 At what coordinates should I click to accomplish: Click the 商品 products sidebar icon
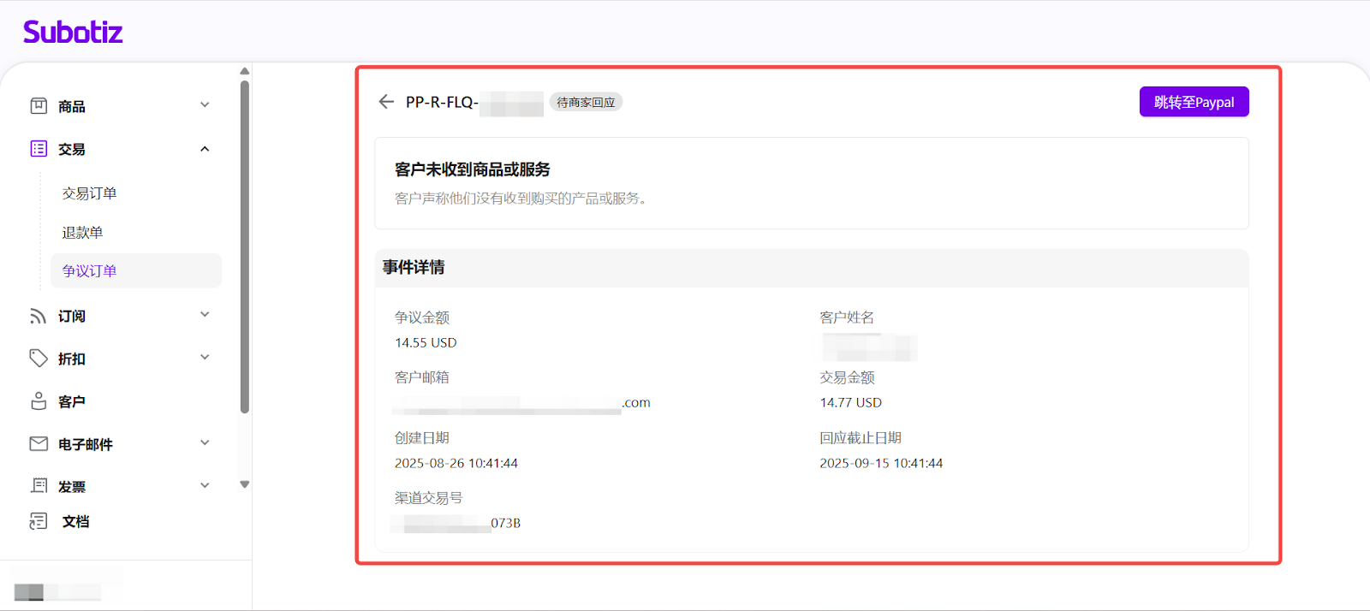(x=39, y=106)
